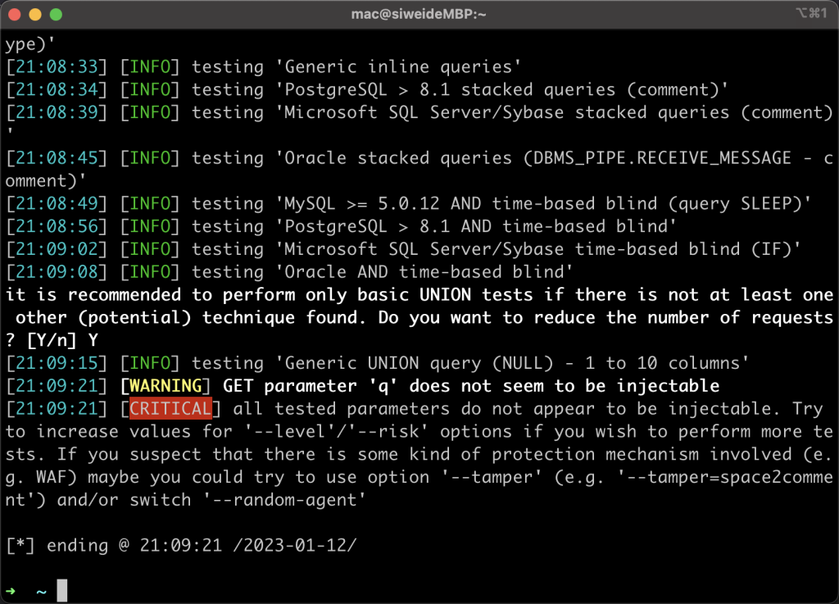The width and height of the screenshot is (839, 604).
Task: Click the ending @ 21:09:21 line
Action: pyautogui.click(x=181, y=545)
